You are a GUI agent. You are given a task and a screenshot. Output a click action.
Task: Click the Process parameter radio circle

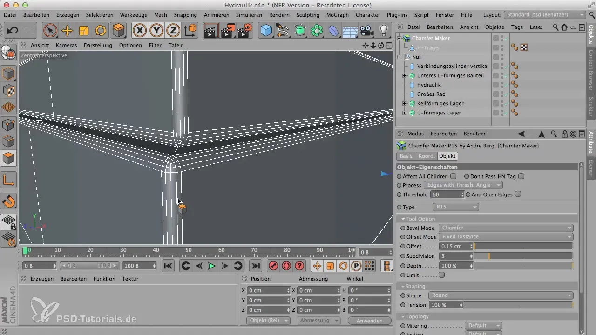(x=399, y=185)
